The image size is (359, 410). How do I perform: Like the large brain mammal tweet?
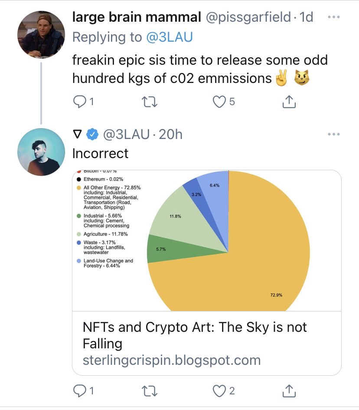[x=220, y=102]
